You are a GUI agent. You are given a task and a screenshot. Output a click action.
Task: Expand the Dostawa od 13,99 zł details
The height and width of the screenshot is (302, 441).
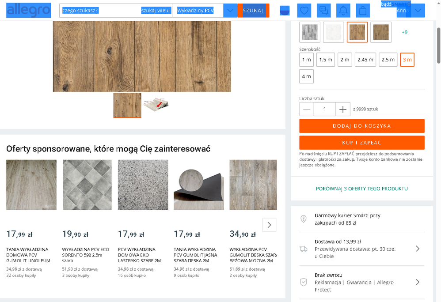coord(418,249)
